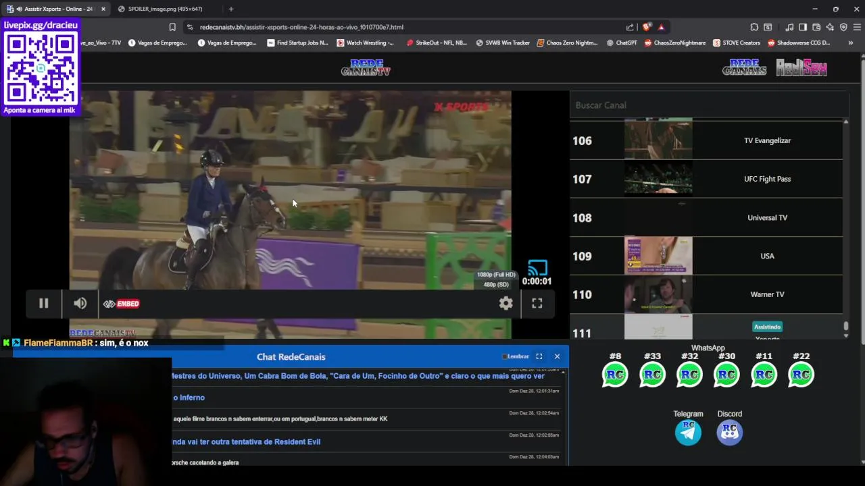Viewport: 865px width, 486px height.
Task: Click the RedeCanaisTV center logo
Action: click(366, 67)
